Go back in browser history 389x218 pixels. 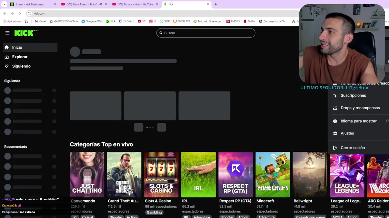click(x=5, y=13)
